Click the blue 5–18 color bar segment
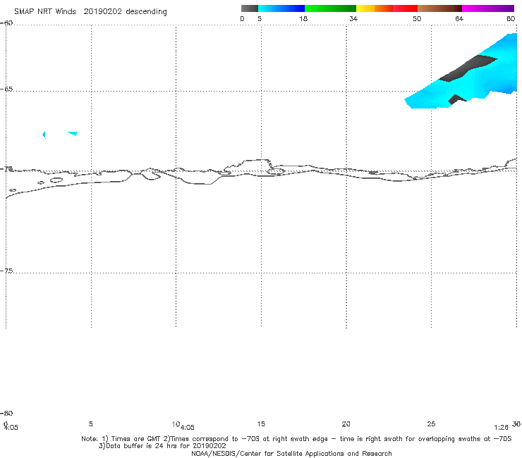The image size is (522, 458). (281, 8)
